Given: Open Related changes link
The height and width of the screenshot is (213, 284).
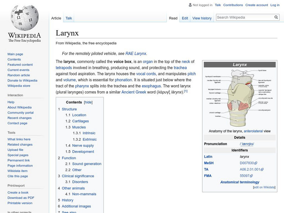Looking at the screenshot, I should [20, 144].
